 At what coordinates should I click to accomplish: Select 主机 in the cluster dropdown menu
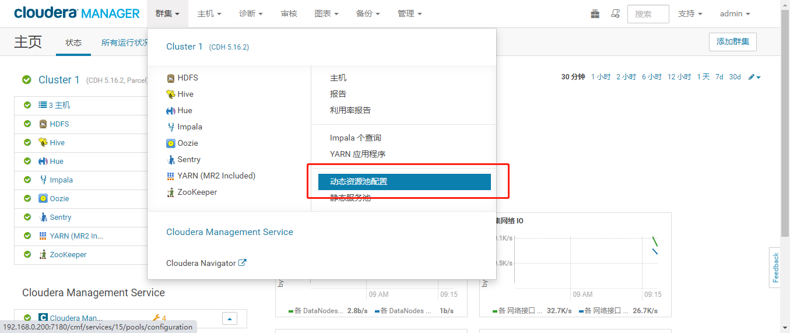(338, 78)
